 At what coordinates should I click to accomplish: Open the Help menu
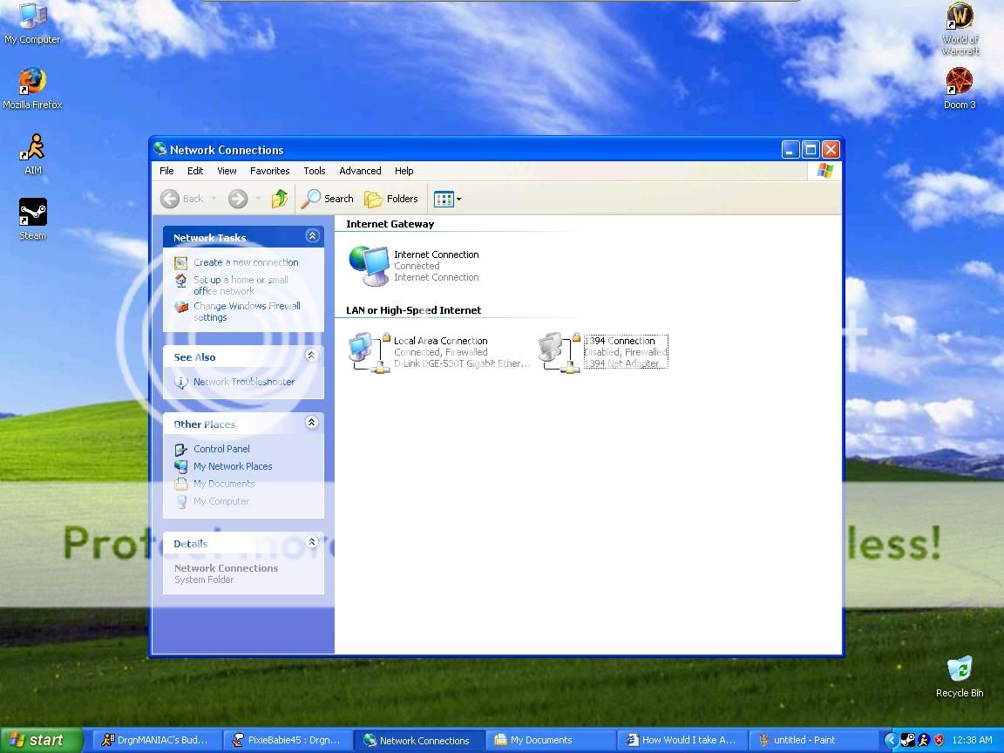404,171
